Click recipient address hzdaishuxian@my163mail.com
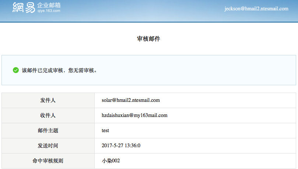 point(134,115)
